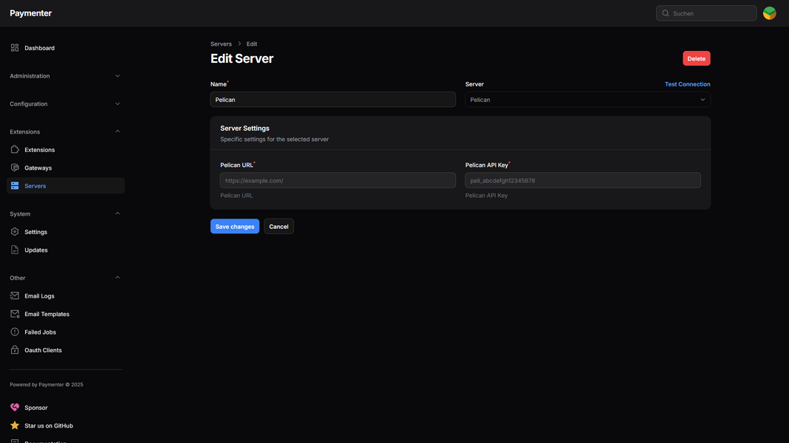This screenshot has width=789, height=443.
Task: Click the Dashboard grid icon
Action: 15,48
